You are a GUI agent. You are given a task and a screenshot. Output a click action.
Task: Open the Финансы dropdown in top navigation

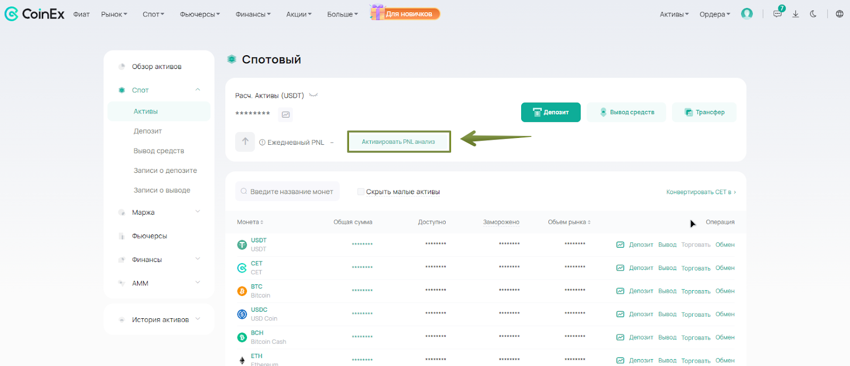click(253, 14)
